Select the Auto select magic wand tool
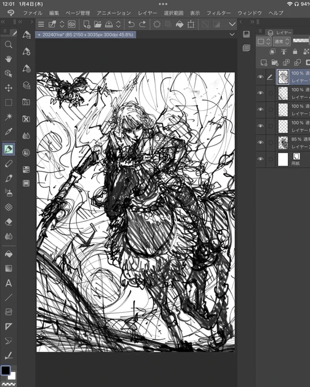Viewport: 310px width, 387px height. (x=9, y=117)
